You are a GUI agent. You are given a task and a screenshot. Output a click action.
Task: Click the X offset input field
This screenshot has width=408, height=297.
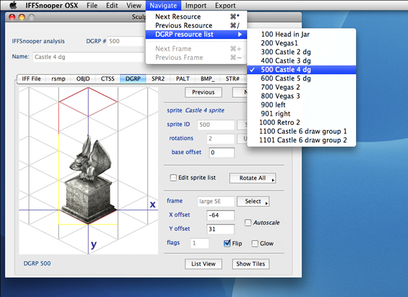tap(221, 215)
